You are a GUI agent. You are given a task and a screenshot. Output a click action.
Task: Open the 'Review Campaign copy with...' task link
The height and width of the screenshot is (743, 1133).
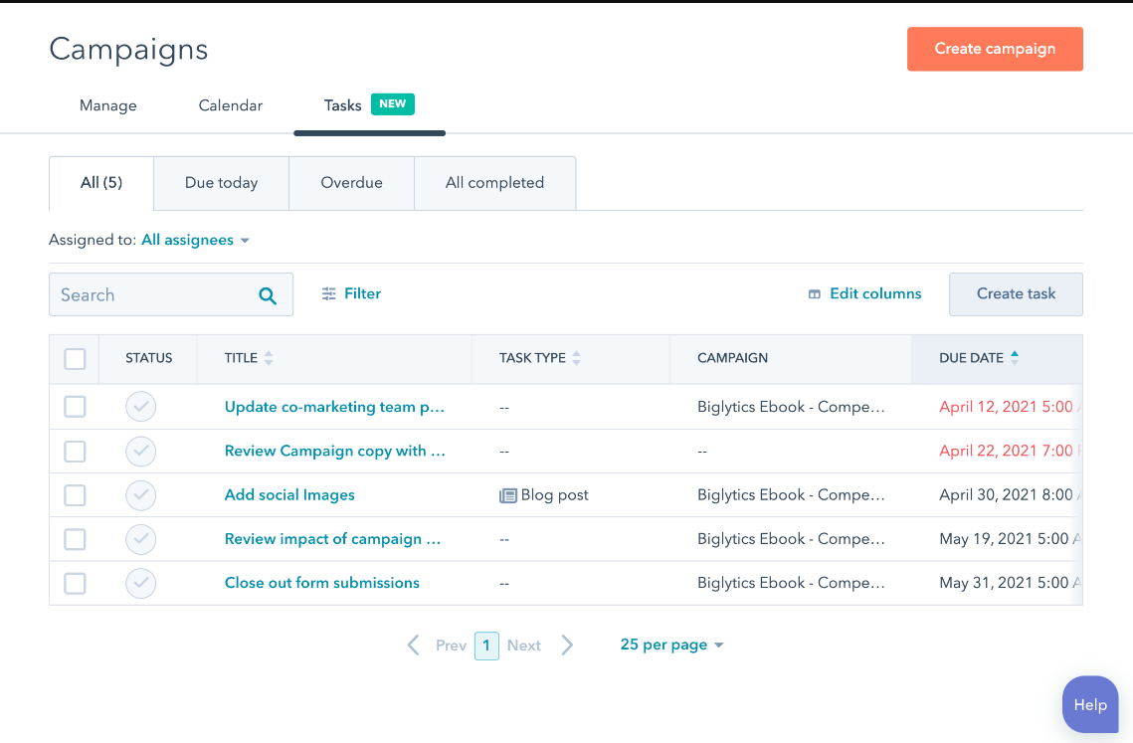[x=334, y=451]
